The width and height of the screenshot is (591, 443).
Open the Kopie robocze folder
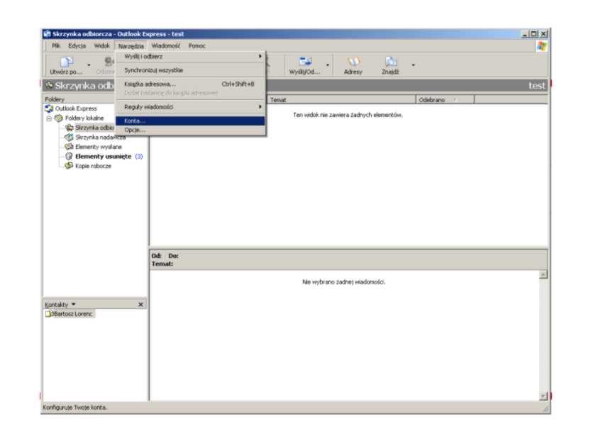click(x=93, y=166)
